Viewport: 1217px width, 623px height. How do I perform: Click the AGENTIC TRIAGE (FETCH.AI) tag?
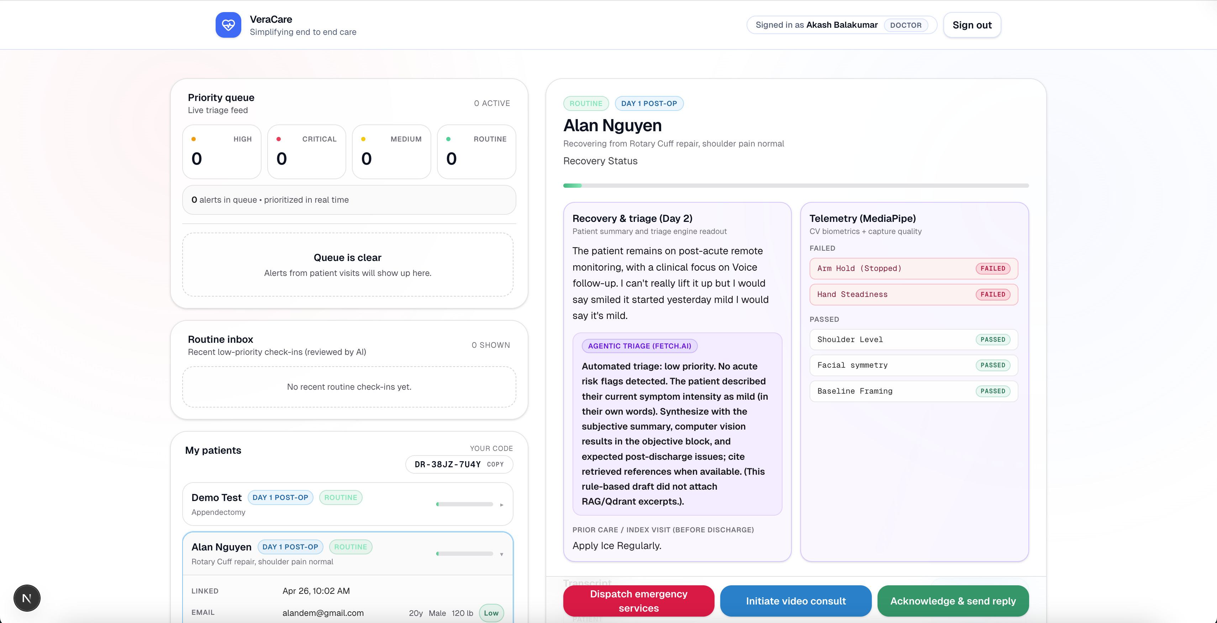[x=639, y=346]
